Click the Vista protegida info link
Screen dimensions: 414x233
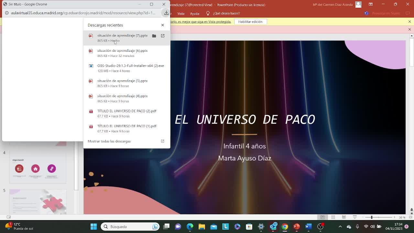pos(201,22)
